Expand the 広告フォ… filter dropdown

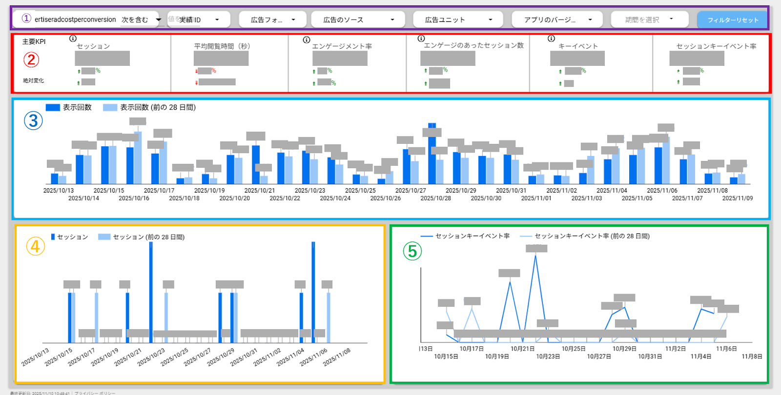click(273, 20)
